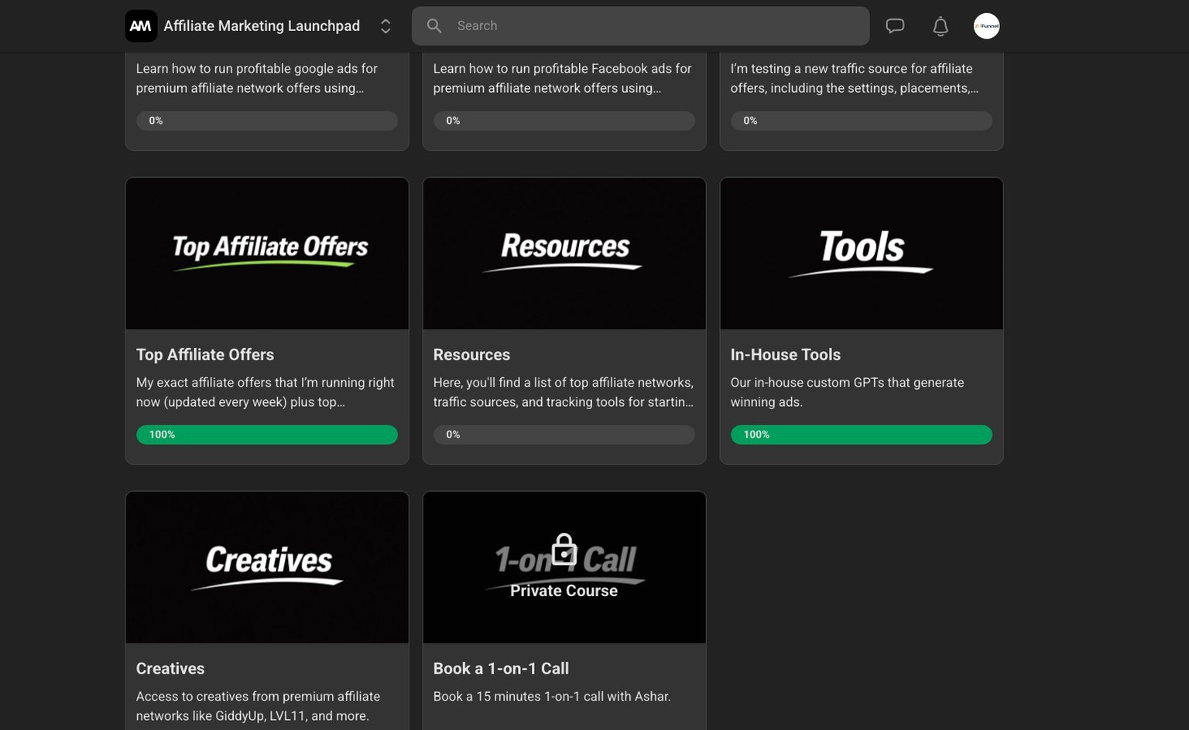Click 'Access to creatives from premium' description

coord(259,706)
